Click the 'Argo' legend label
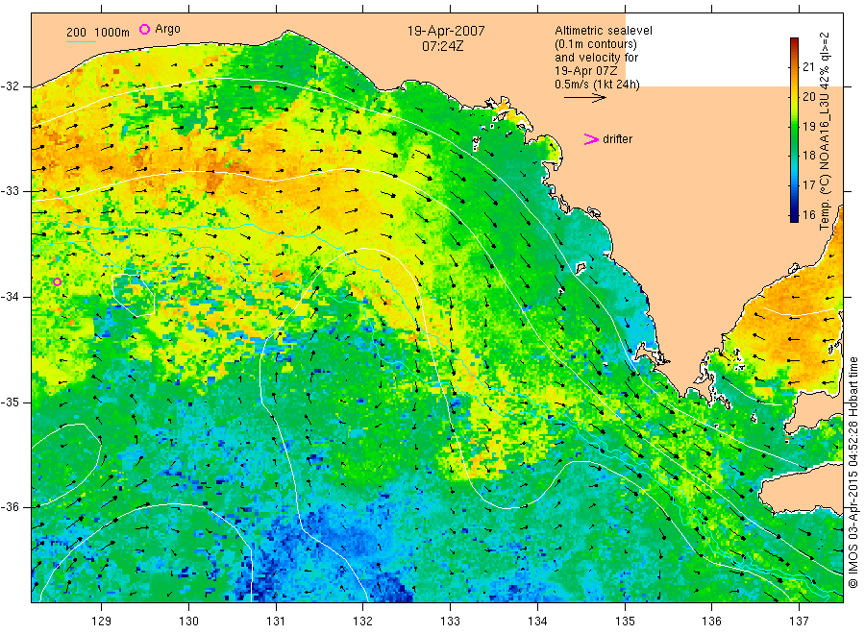Viewport: 865px width, 634px height. [x=167, y=29]
